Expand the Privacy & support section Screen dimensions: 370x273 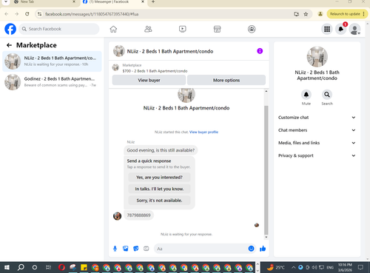317,155
